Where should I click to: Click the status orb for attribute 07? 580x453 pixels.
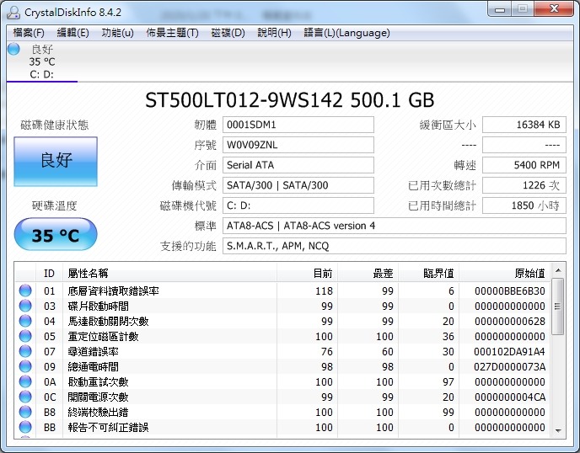(25, 351)
